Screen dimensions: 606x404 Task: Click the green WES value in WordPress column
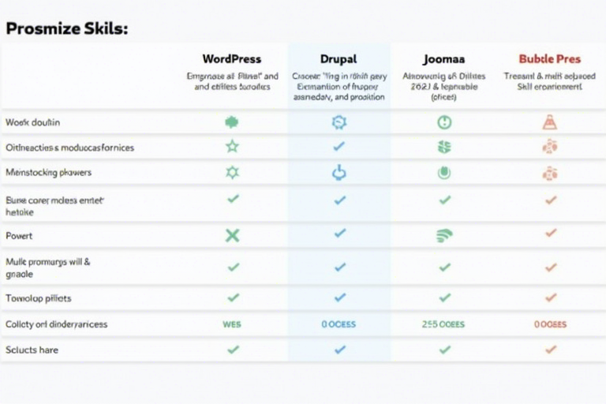(x=232, y=324)
